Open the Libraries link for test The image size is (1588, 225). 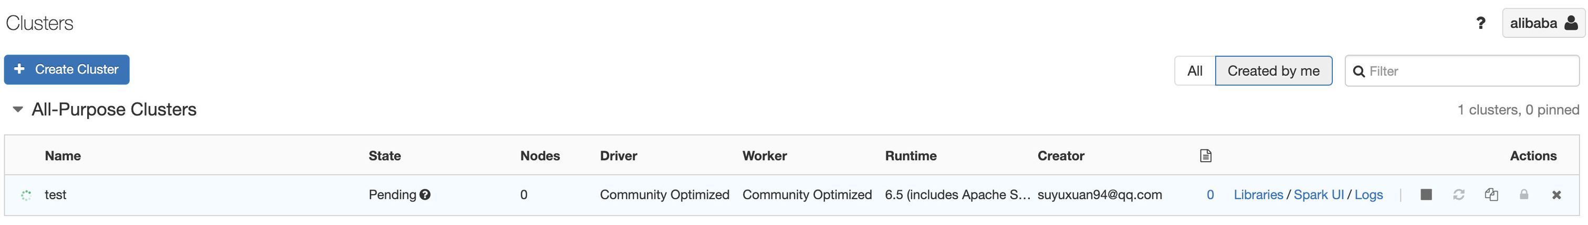coord(1258,195)
